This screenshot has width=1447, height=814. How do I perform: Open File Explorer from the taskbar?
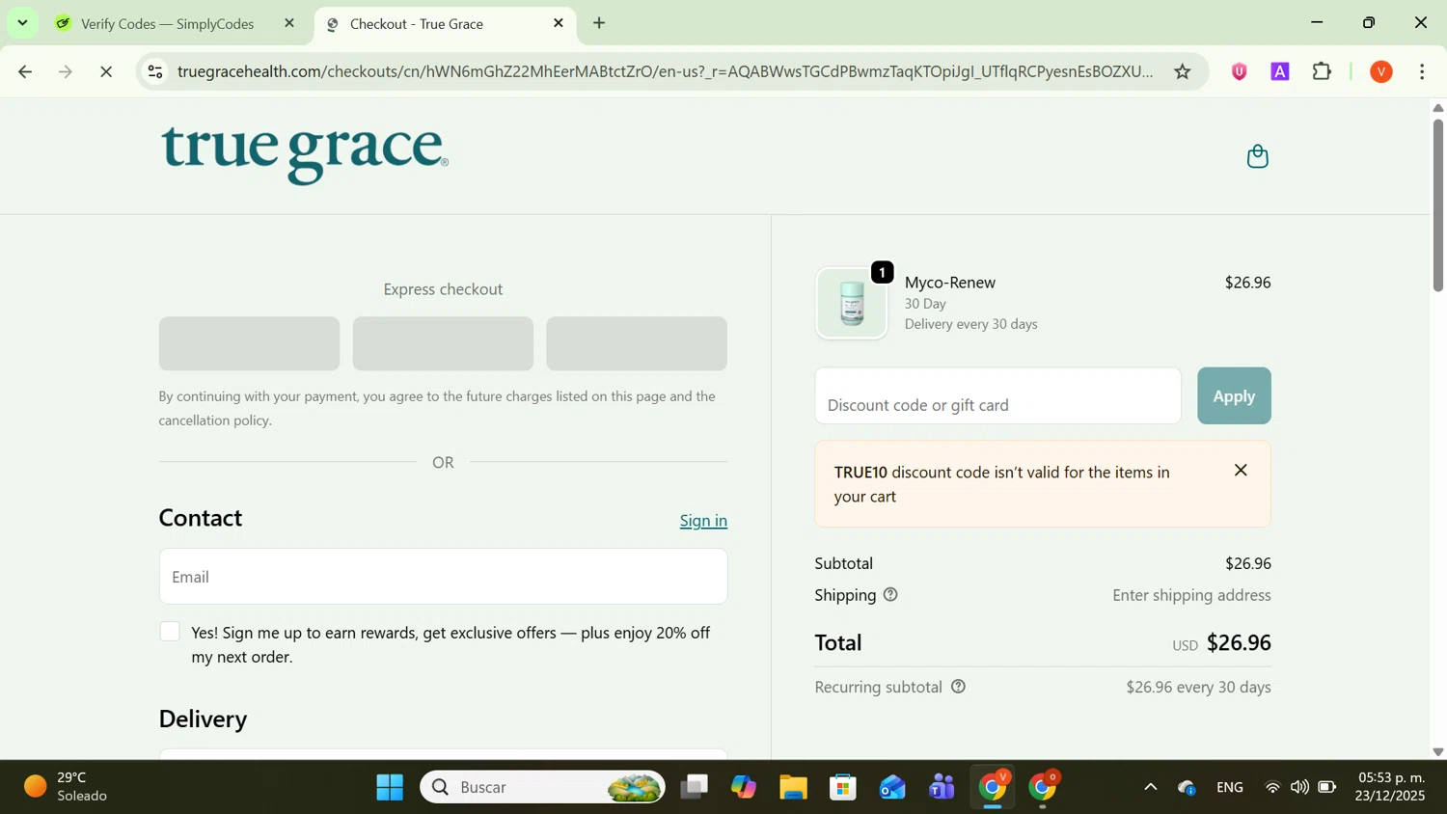click(x=793, y=788)
